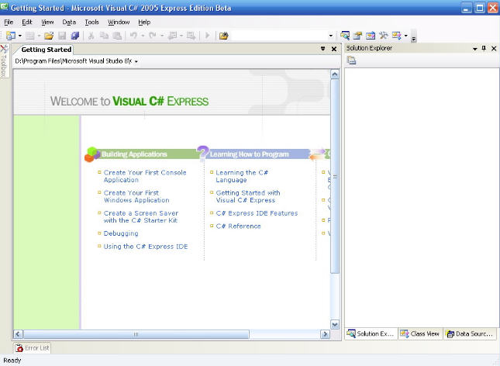Open the Edit menu
The height and width of the screenshot is (366, 500).
(x=27, y=22)
